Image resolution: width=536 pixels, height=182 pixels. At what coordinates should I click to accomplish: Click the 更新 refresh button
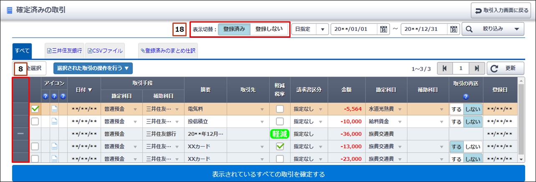505,68
